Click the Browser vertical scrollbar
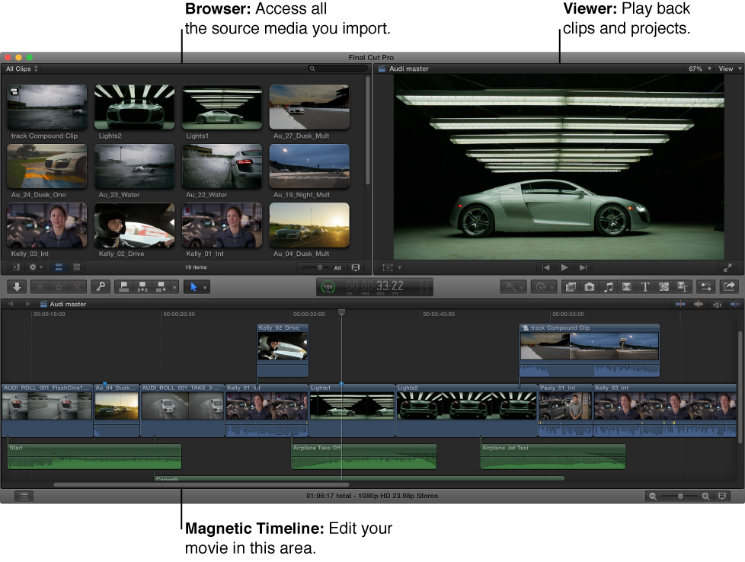Viewport: 745px width, 562px height. click(368, 131)
